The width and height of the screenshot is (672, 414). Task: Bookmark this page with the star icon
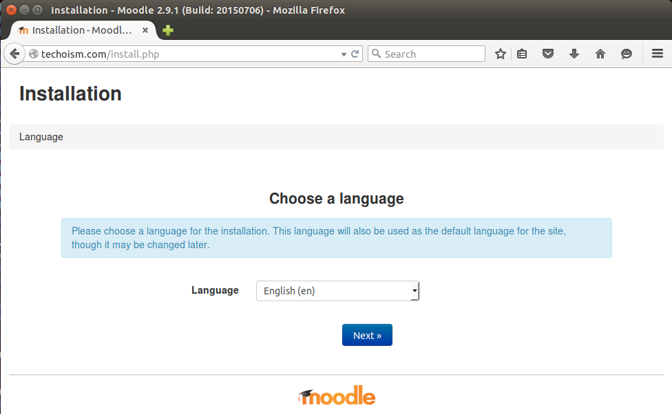click(x=500, y=54)
